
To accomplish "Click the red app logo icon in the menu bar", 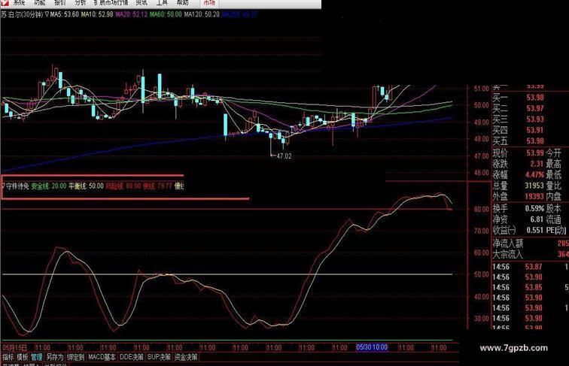I will [x=5, y=3].
